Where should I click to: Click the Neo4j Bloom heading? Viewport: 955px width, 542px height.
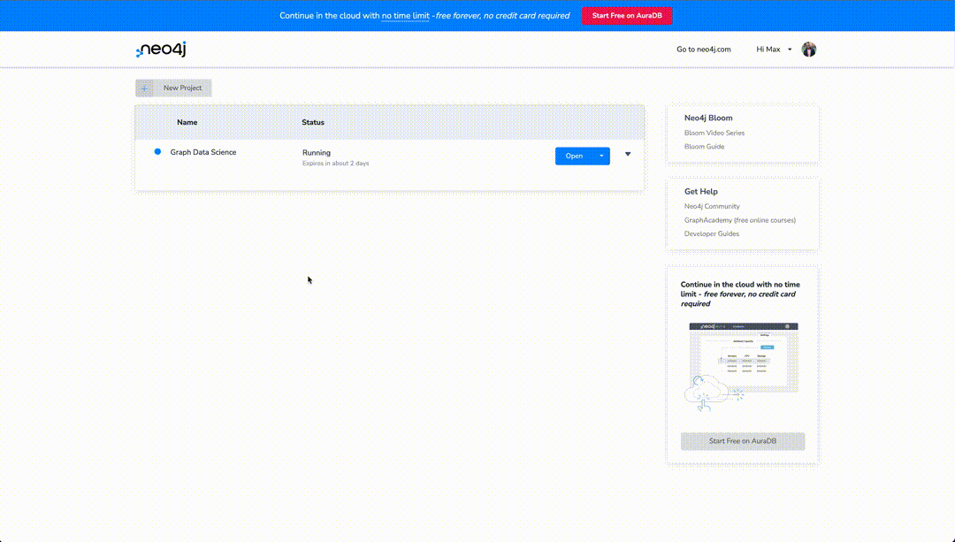click(708, 118)
